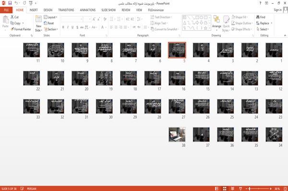Click Format Painter brush
This screenshot has width=288, height=191.
click(21, 29)
